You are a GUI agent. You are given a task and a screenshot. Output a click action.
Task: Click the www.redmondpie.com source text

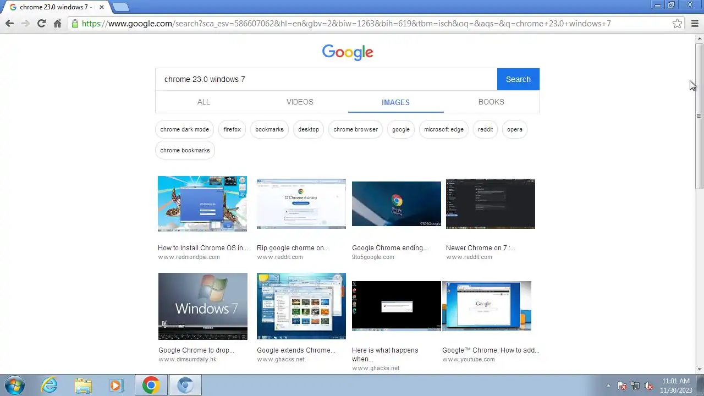[x=189, y=257]
